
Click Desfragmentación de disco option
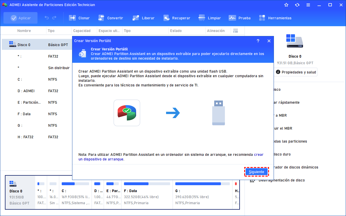pos(281,180)
